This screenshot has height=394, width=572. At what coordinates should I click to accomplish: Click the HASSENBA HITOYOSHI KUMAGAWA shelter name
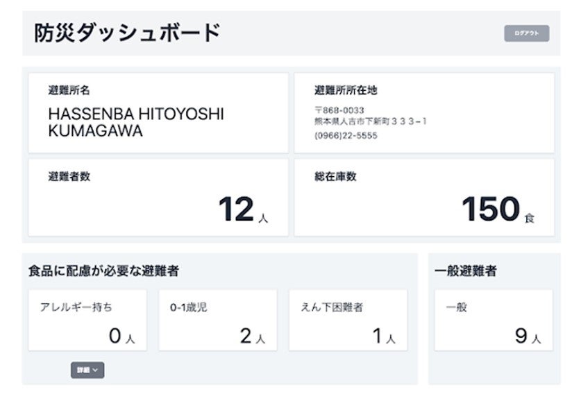pyautogui.click(x=136, y=122)
